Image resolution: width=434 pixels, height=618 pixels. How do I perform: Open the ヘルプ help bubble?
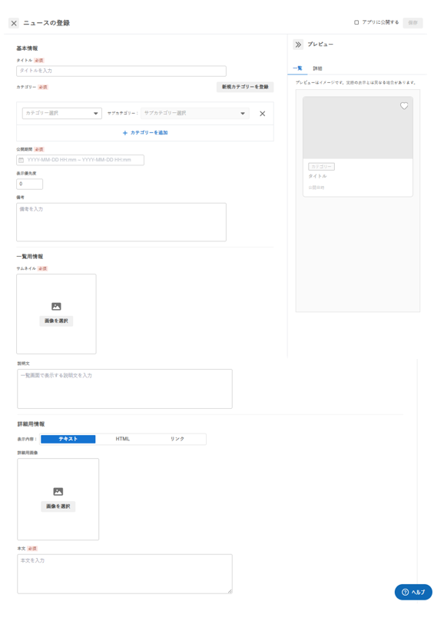point(413,592)
